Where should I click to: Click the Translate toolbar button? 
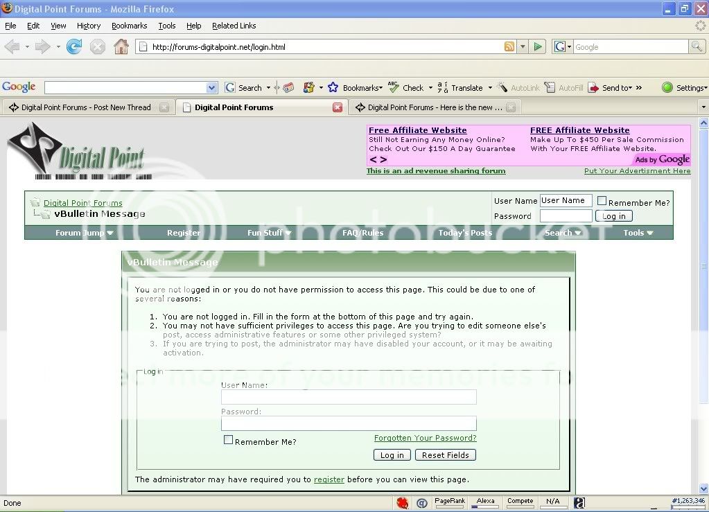460,88
